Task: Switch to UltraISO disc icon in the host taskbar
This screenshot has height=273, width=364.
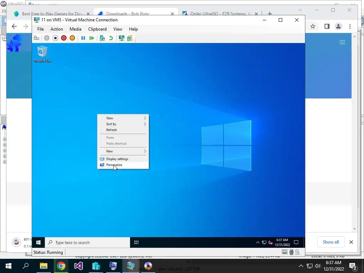Action: pyautogui.click(x=148, y=266)
